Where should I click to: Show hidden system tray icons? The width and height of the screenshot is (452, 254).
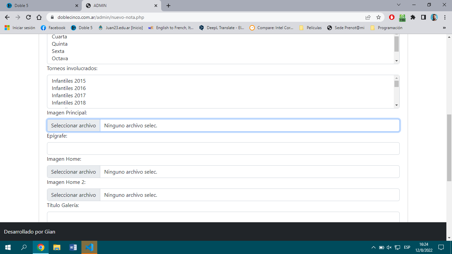[374, 247]
